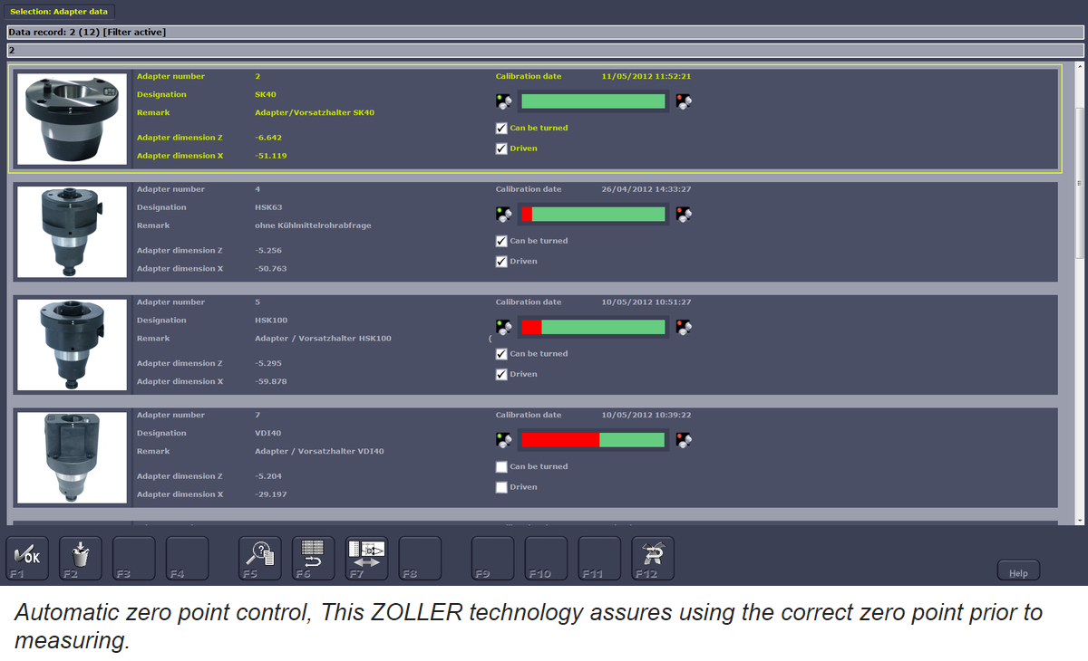Click the 'Selection: Adapter data' tab
Screen dimensions: 1088x661
(x=61, y=11)
